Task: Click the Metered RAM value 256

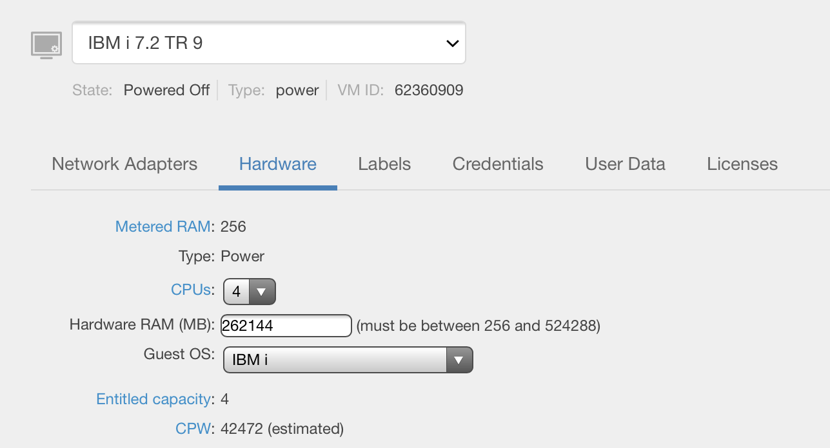Action: [x=233, y=227]
